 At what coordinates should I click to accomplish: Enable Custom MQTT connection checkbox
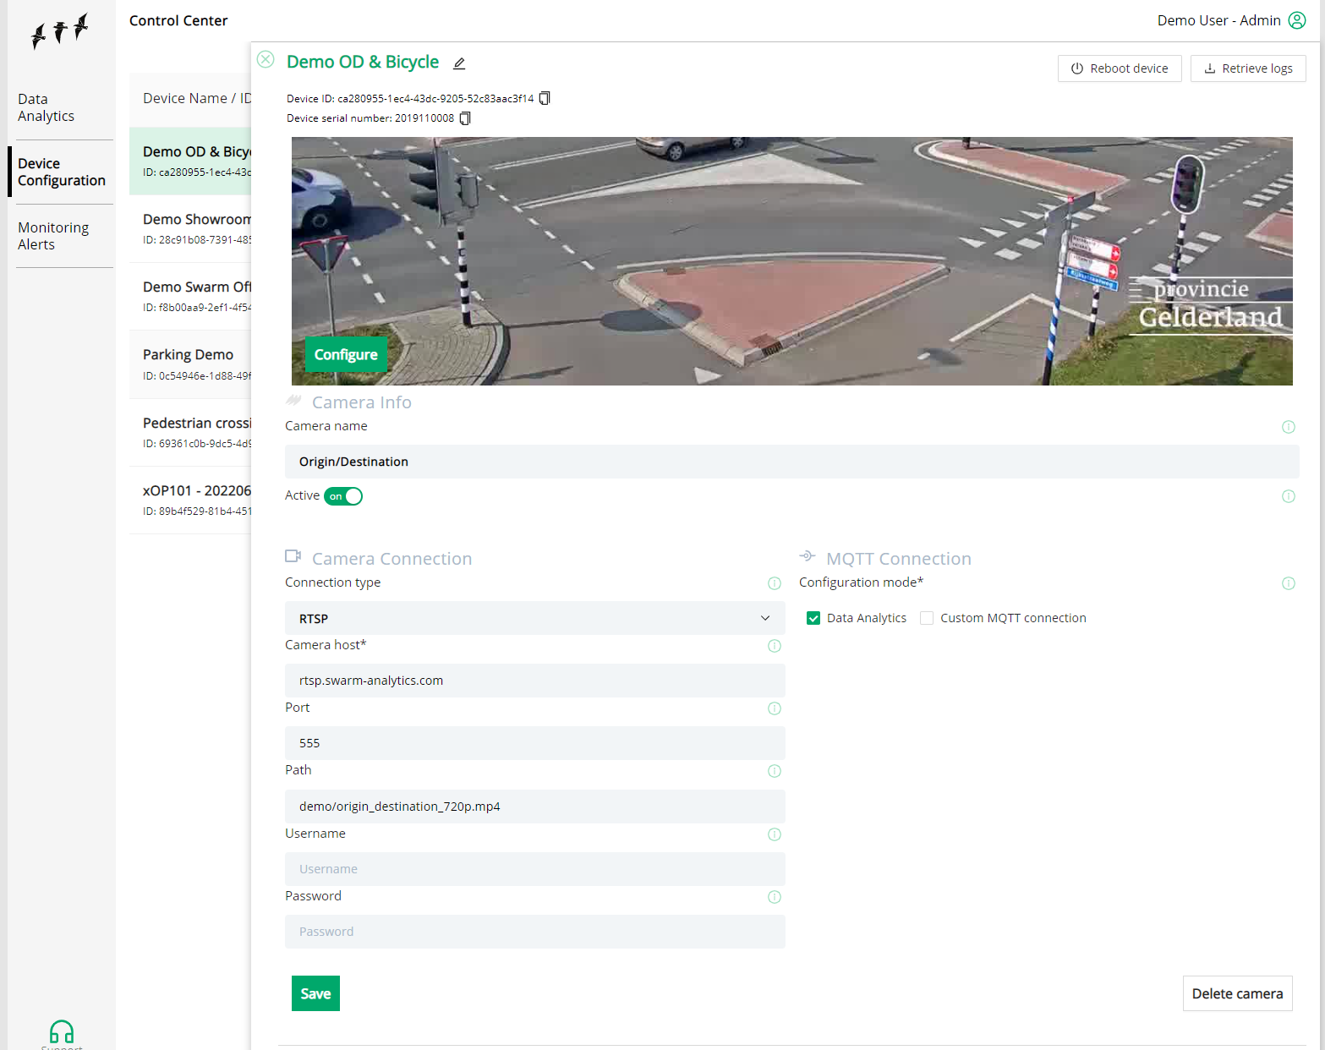point(927,618)
